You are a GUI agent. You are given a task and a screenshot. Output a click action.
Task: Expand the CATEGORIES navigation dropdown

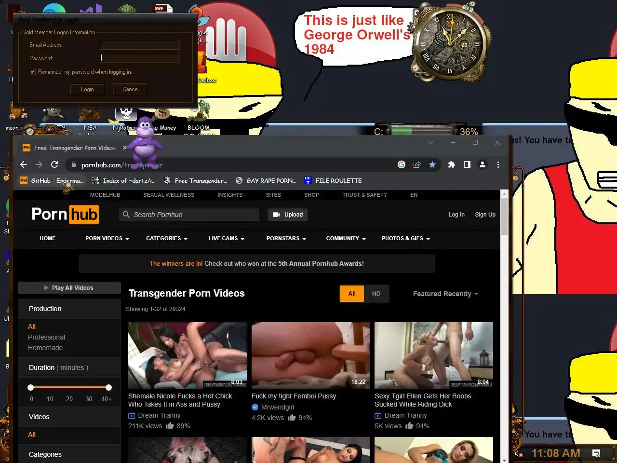coord(167,238)
